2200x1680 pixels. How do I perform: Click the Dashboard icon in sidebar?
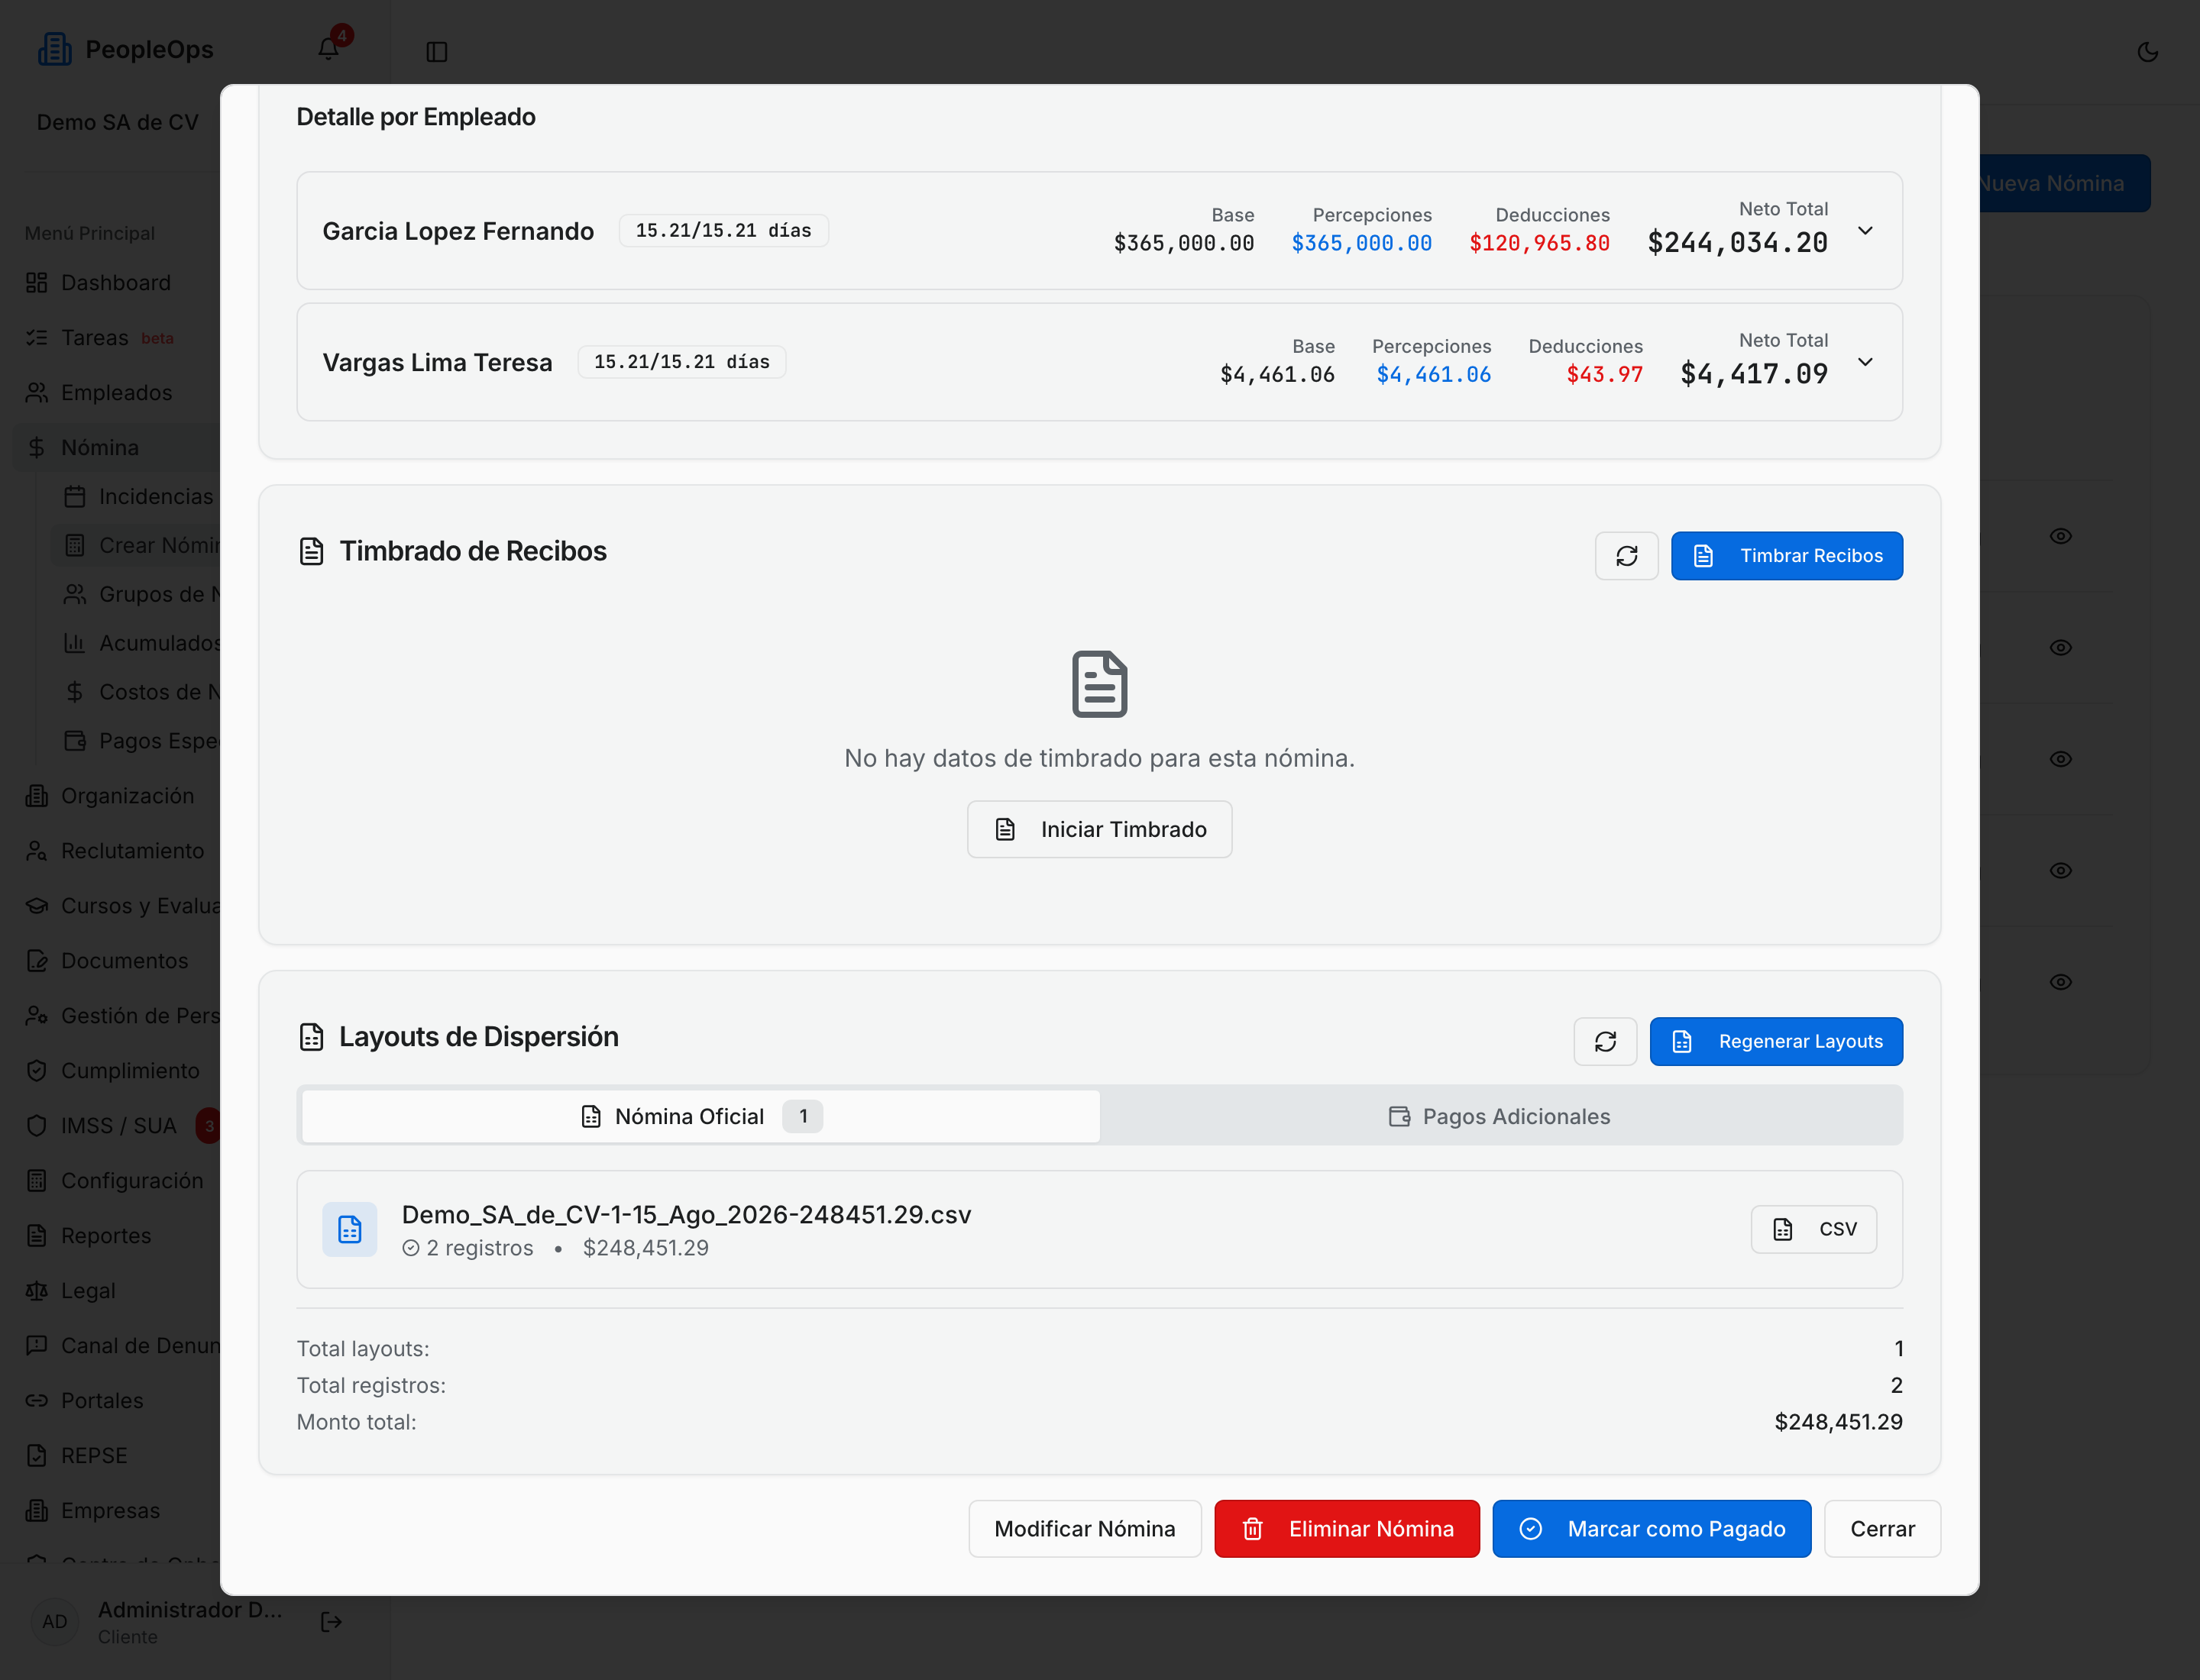point(37,283)
